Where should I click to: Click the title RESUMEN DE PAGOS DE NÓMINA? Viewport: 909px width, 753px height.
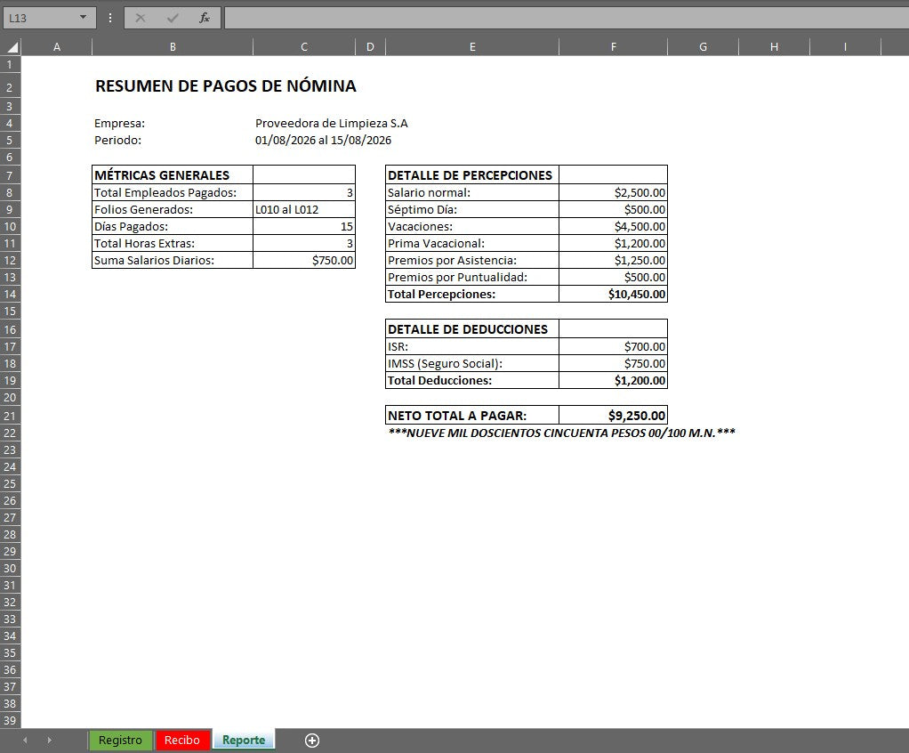click(226, 85)
